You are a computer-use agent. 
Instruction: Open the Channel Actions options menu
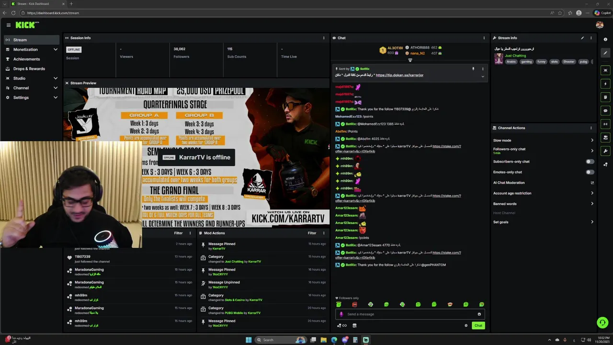[x=591, y=128]
